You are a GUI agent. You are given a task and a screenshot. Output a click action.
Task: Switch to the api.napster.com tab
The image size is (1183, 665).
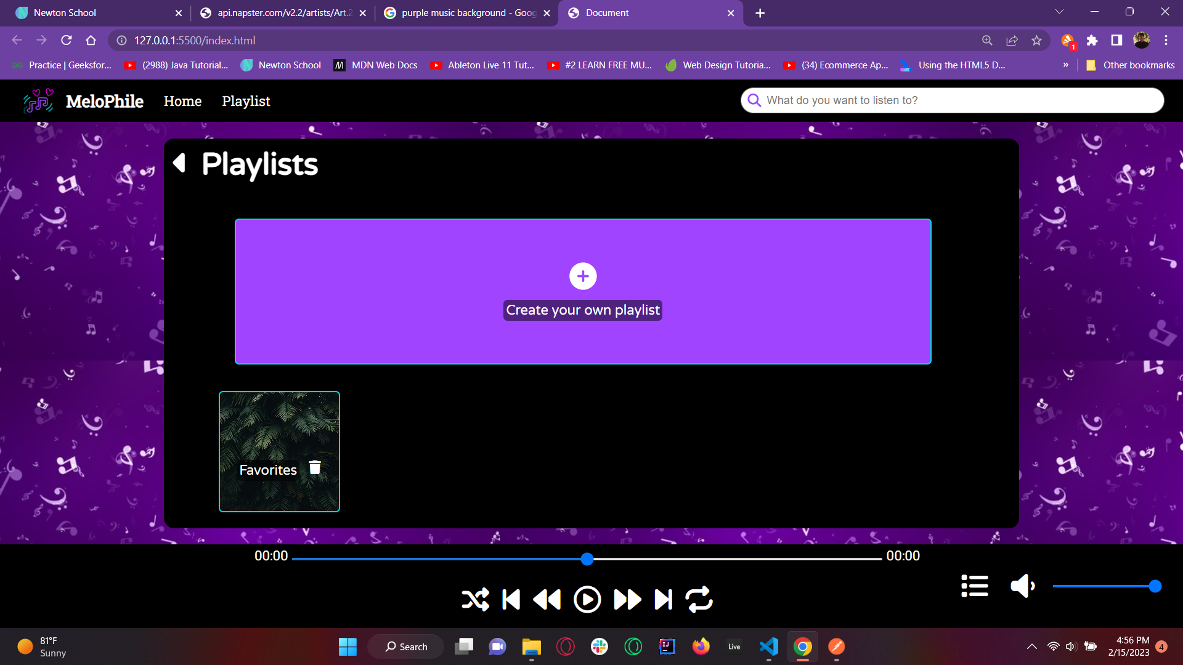point(283,13)
